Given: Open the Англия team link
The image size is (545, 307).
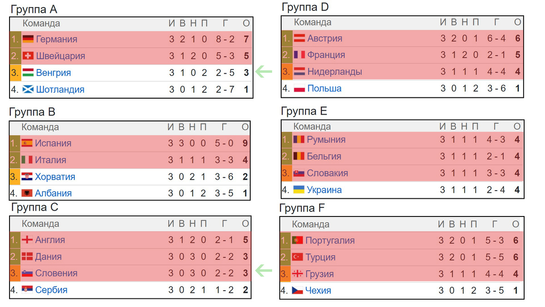Looking at the screenshot, I should click(50, 240).
